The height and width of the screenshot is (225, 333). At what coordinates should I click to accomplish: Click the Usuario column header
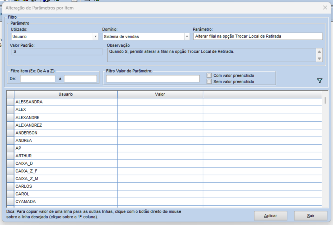[65, 94]
